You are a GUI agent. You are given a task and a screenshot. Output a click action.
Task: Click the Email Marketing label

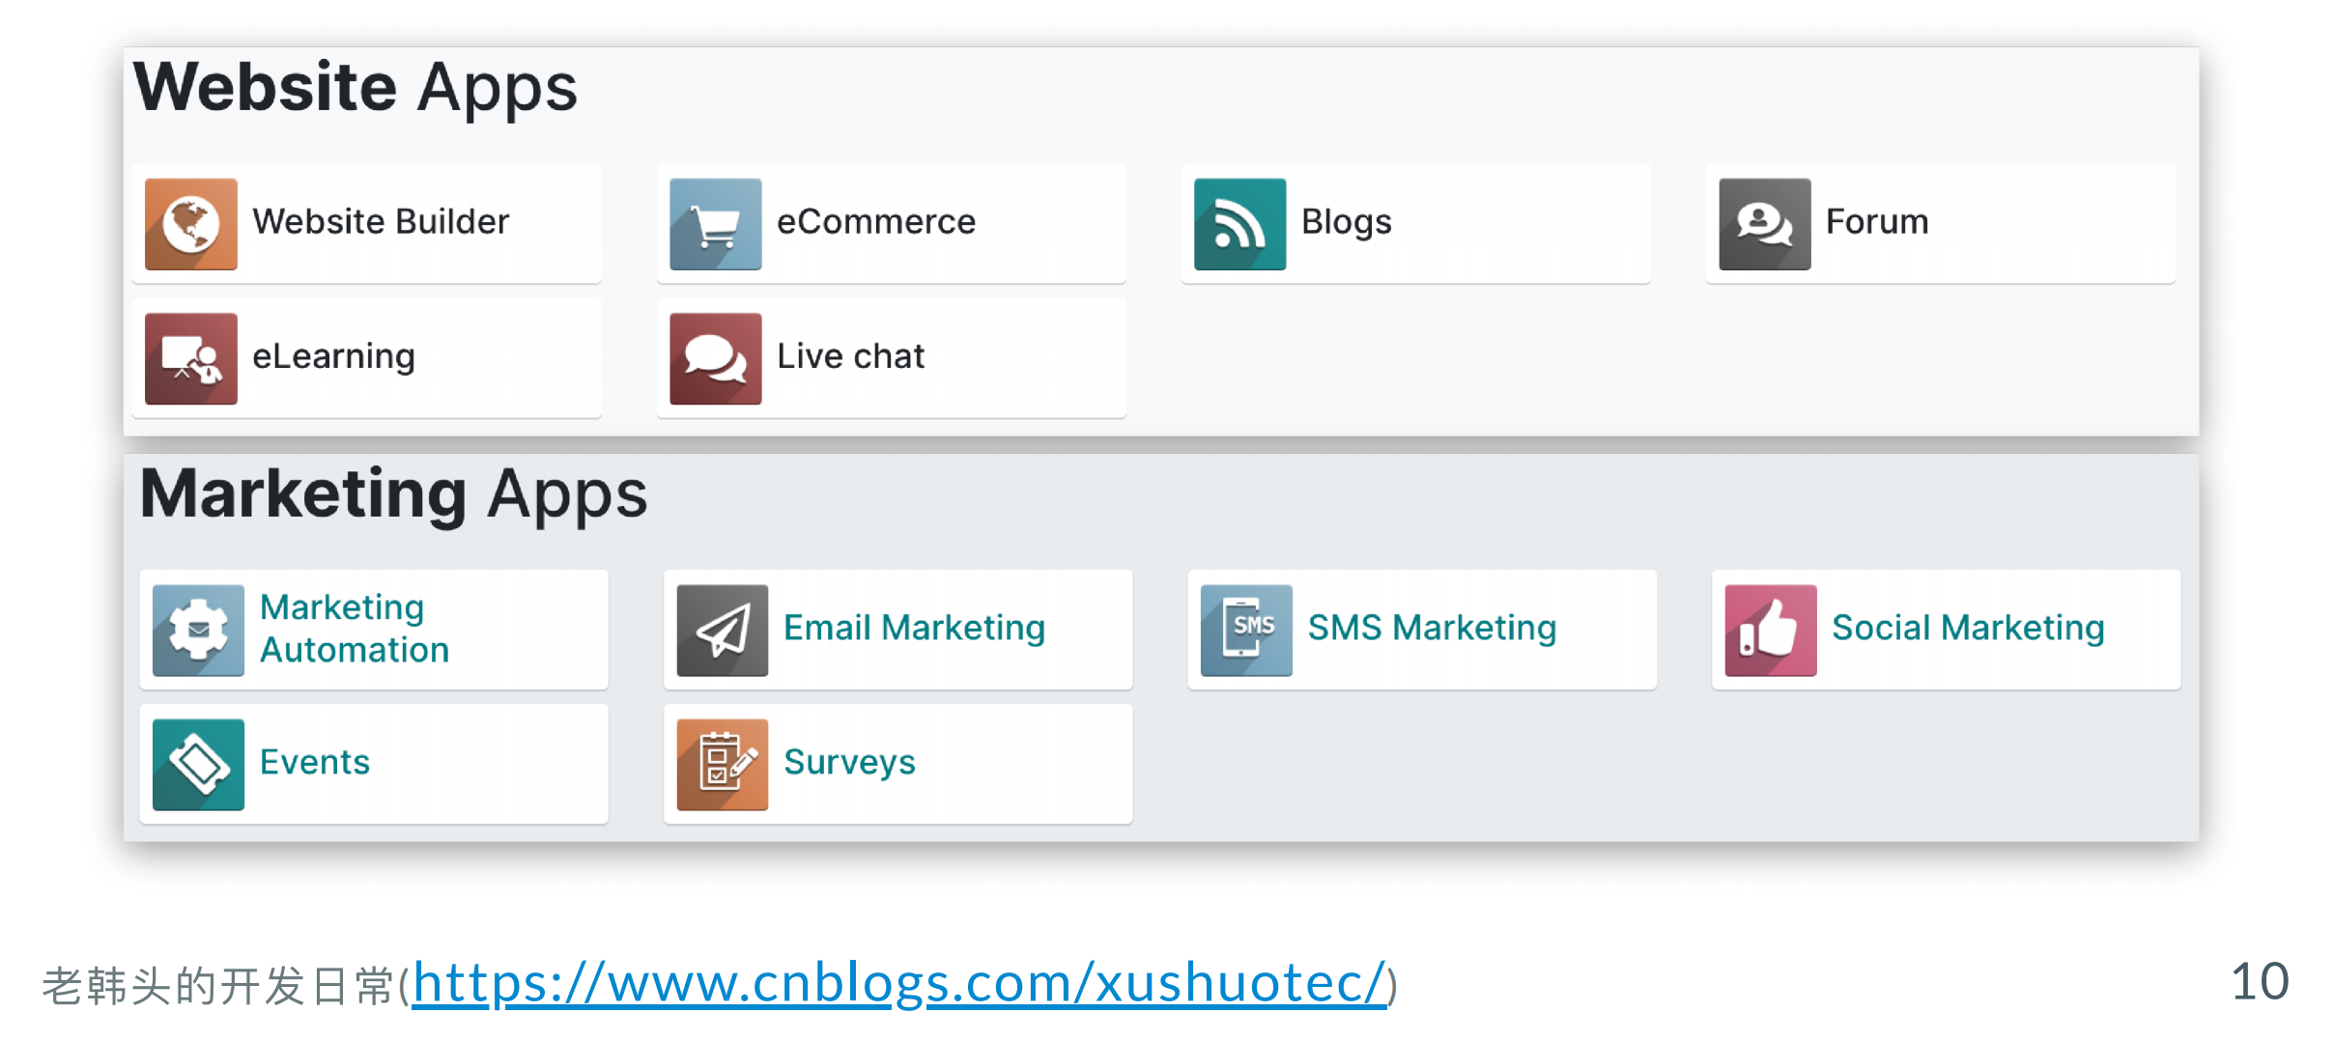[914, 628]
